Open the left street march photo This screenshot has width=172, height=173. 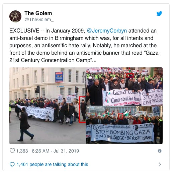click(48, 106)
